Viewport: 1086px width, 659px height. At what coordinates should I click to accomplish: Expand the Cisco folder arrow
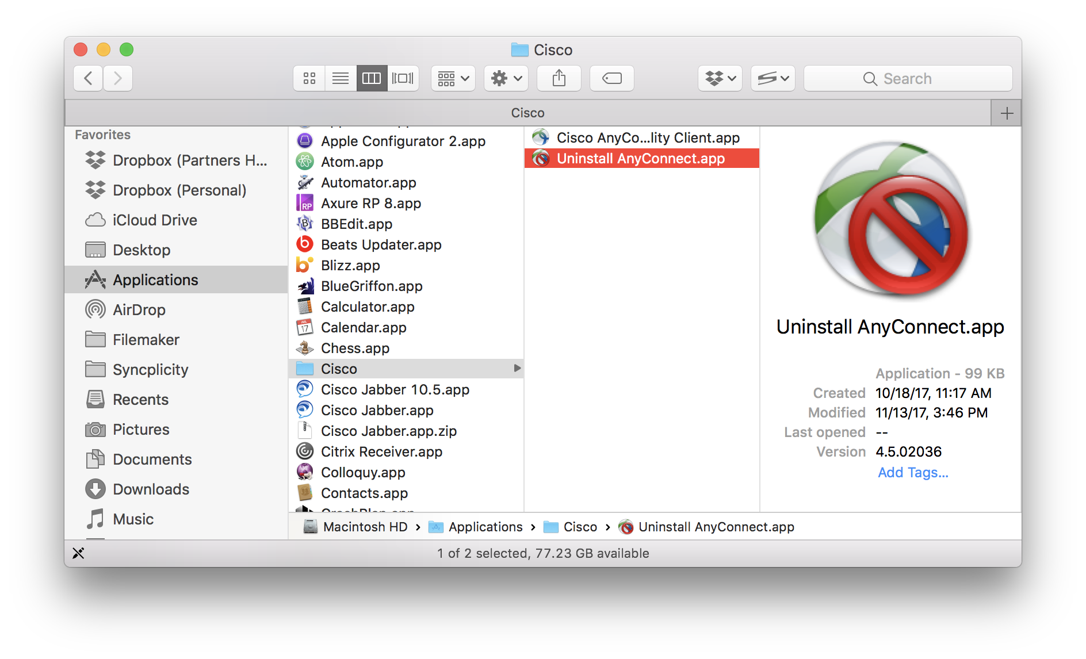517,369
